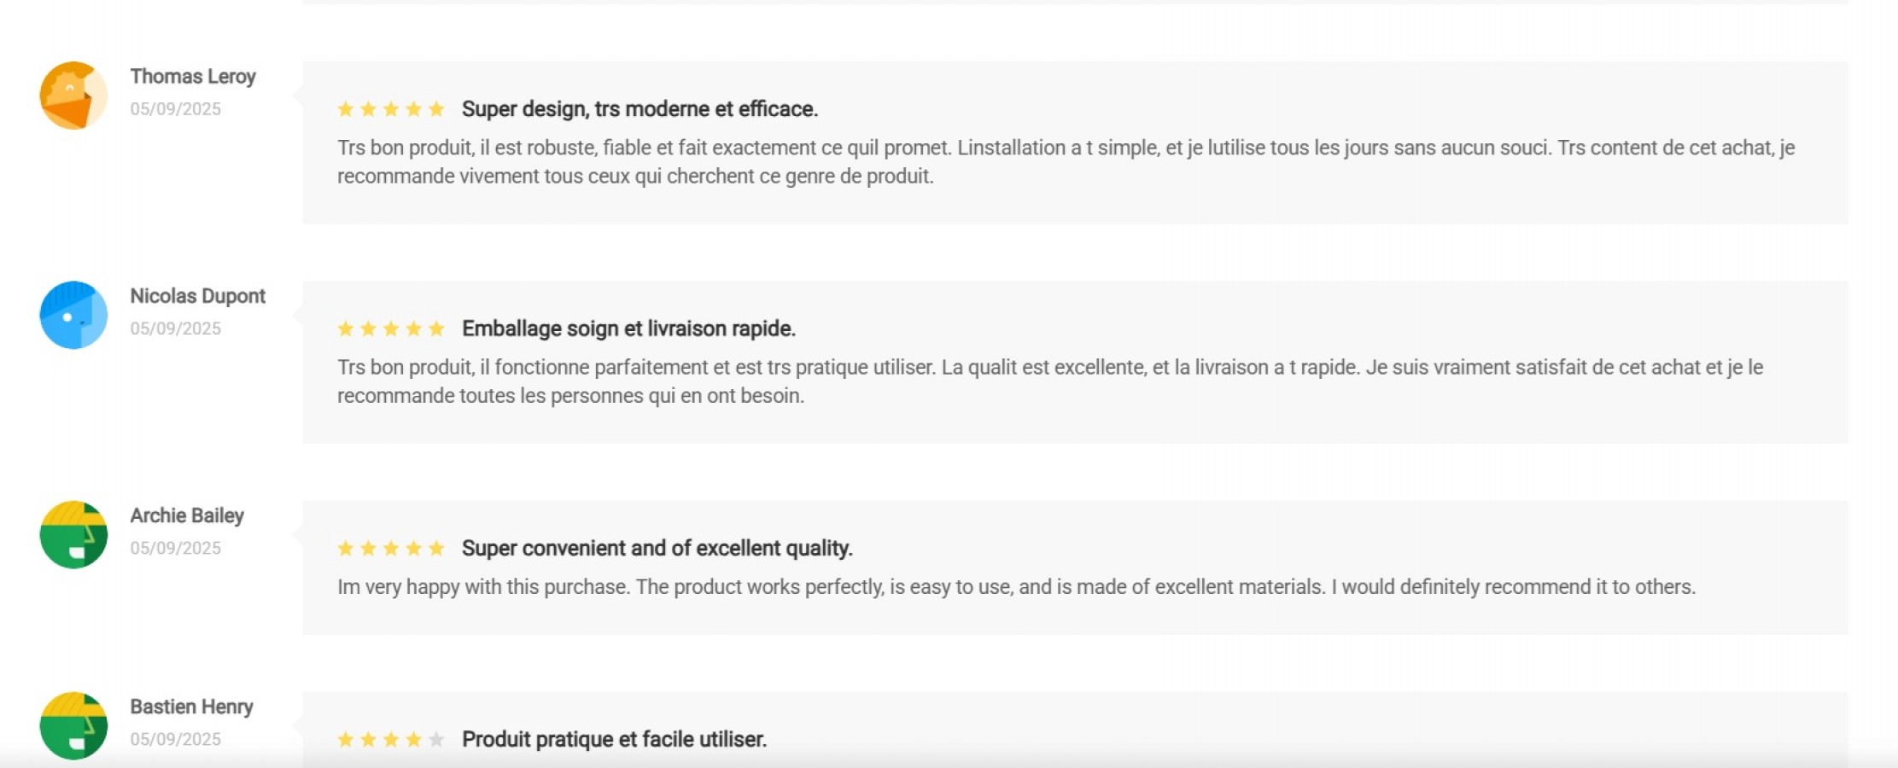Click the title 'Produit pratique et facile utiliser.'
1898x768 pixels.
(614, 739)
